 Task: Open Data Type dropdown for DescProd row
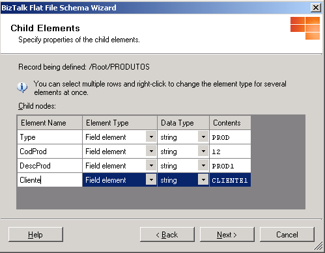(203, 166)
